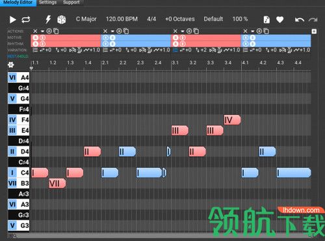Click the heart favorite icon

coord(280,20)
